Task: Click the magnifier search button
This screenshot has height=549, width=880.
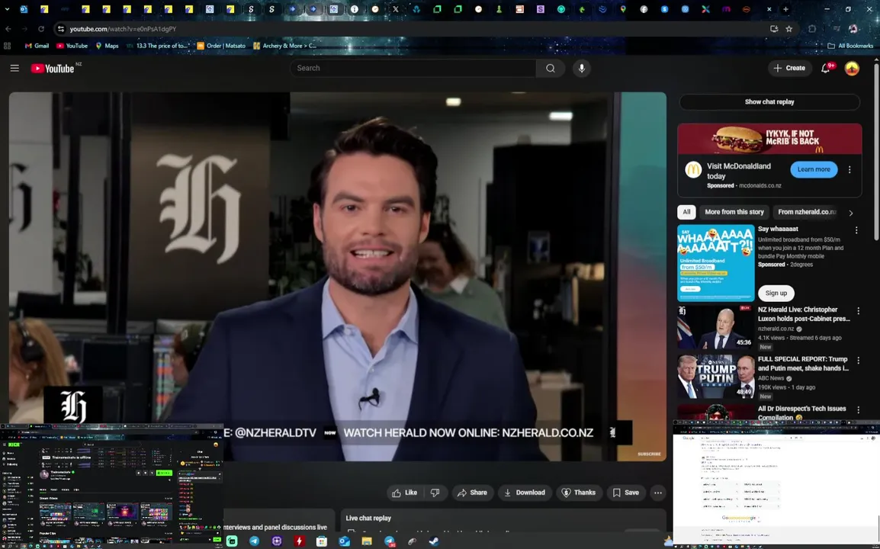Action: click(551, 68)
